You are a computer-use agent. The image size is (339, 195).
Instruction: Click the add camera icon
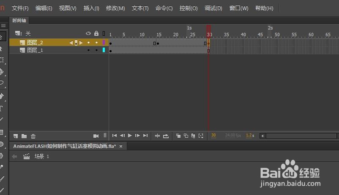(96, 136)
